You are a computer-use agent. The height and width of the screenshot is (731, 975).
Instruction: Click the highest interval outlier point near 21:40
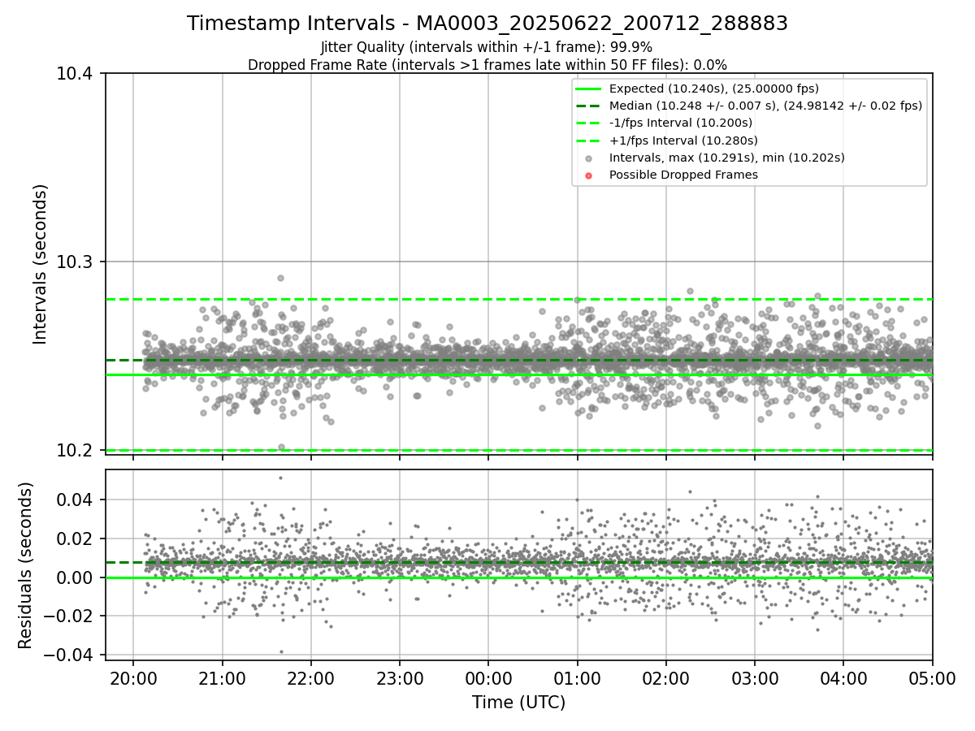click(x=280, y=278)
